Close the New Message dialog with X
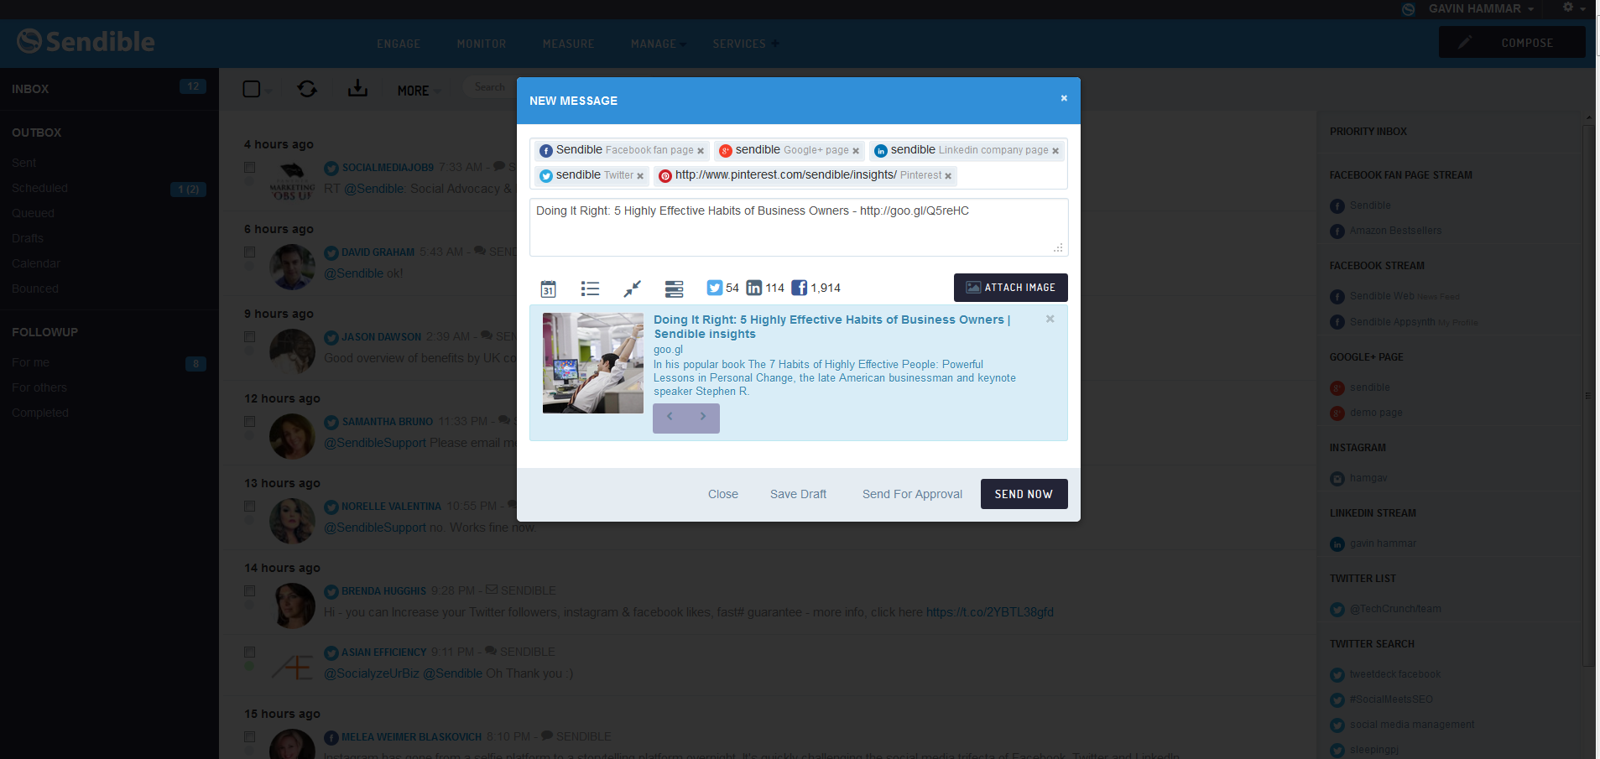 tap(1064, 98)
